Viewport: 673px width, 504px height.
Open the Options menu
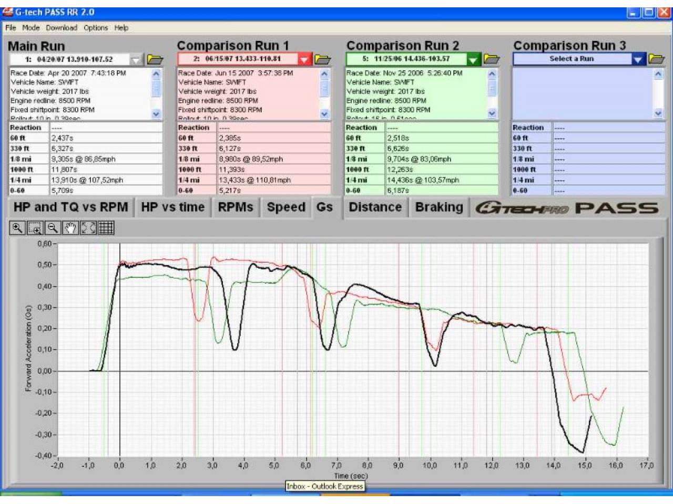(96, 28)
